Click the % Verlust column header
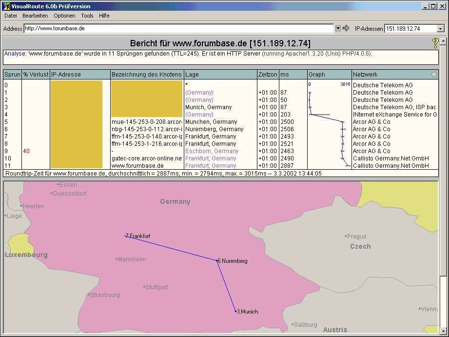The width and height of the screenshot is (449, 337). pos(36,75)
